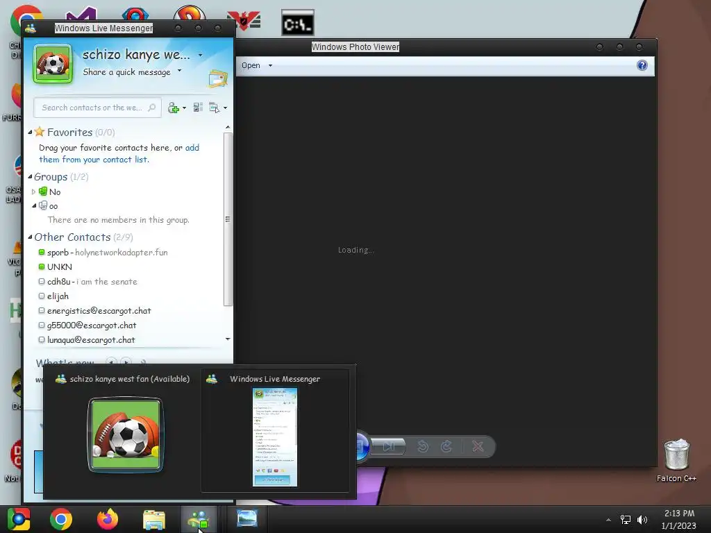Image resolution: width=711 pixels, height=533 pixels.
Task: Click UNKN's green status icon
Action: point(42,266)
